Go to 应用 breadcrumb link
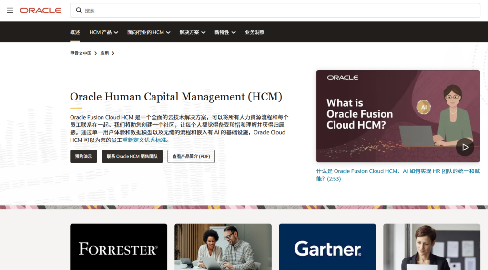This screenshot has width=488, height=270. 104,53
